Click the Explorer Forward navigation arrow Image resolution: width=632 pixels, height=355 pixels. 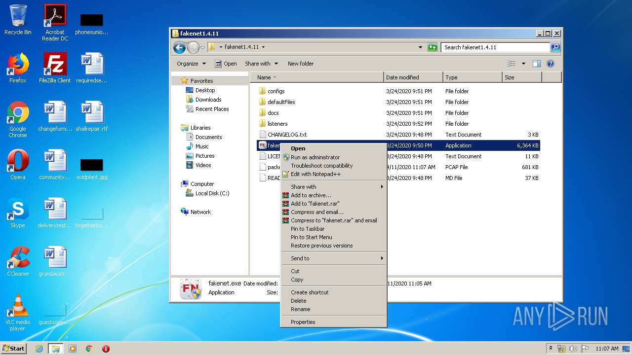(193, 47)
